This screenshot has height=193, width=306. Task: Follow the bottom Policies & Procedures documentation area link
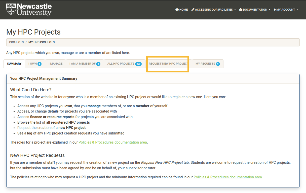227,177
